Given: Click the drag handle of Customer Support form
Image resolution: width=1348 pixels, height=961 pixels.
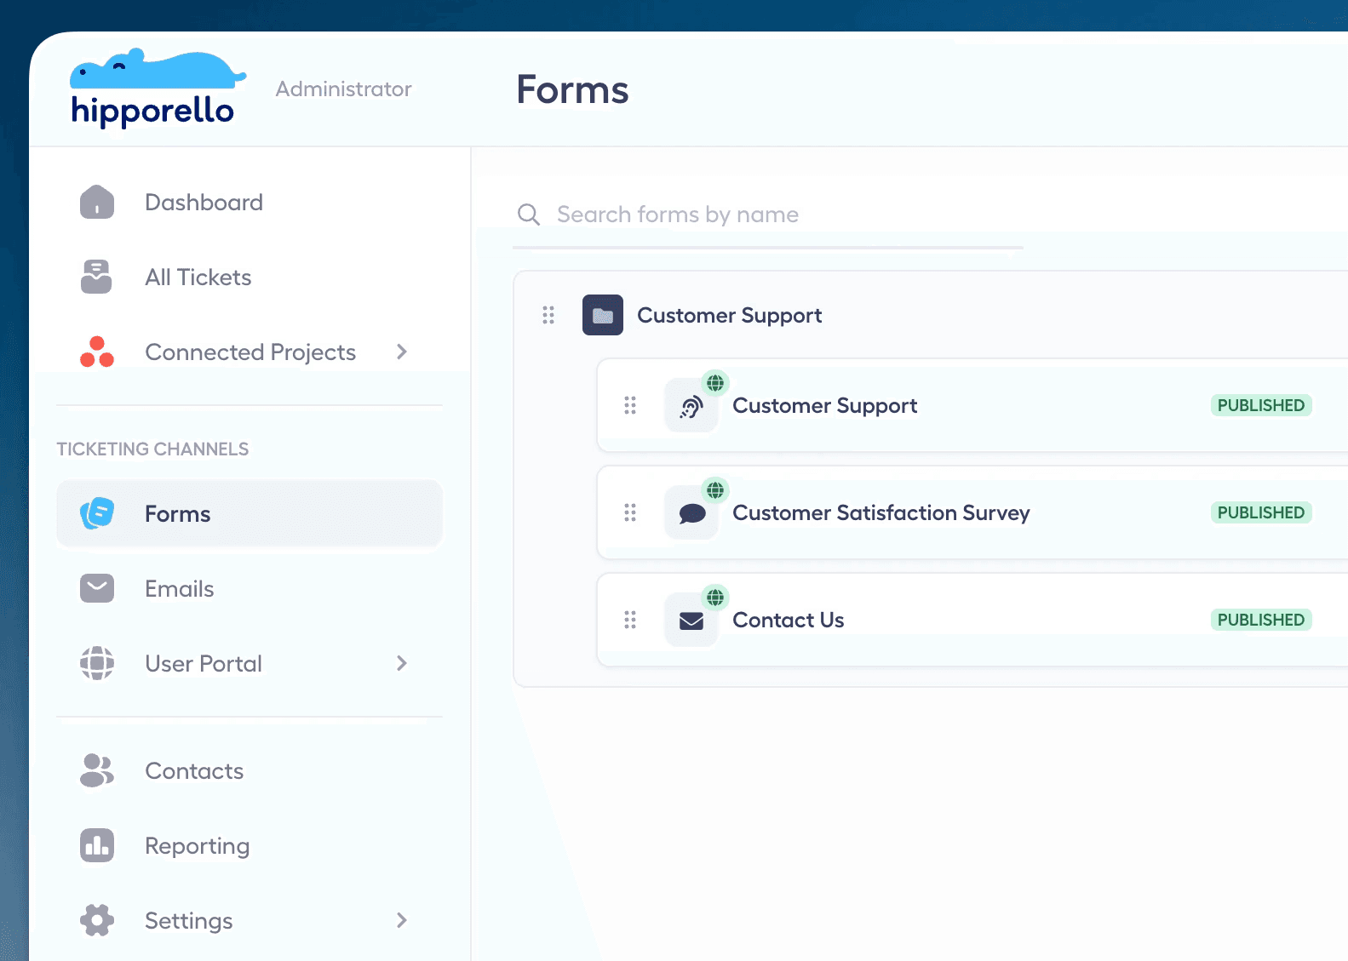Looking at the screenshot, I should (630, 405).
